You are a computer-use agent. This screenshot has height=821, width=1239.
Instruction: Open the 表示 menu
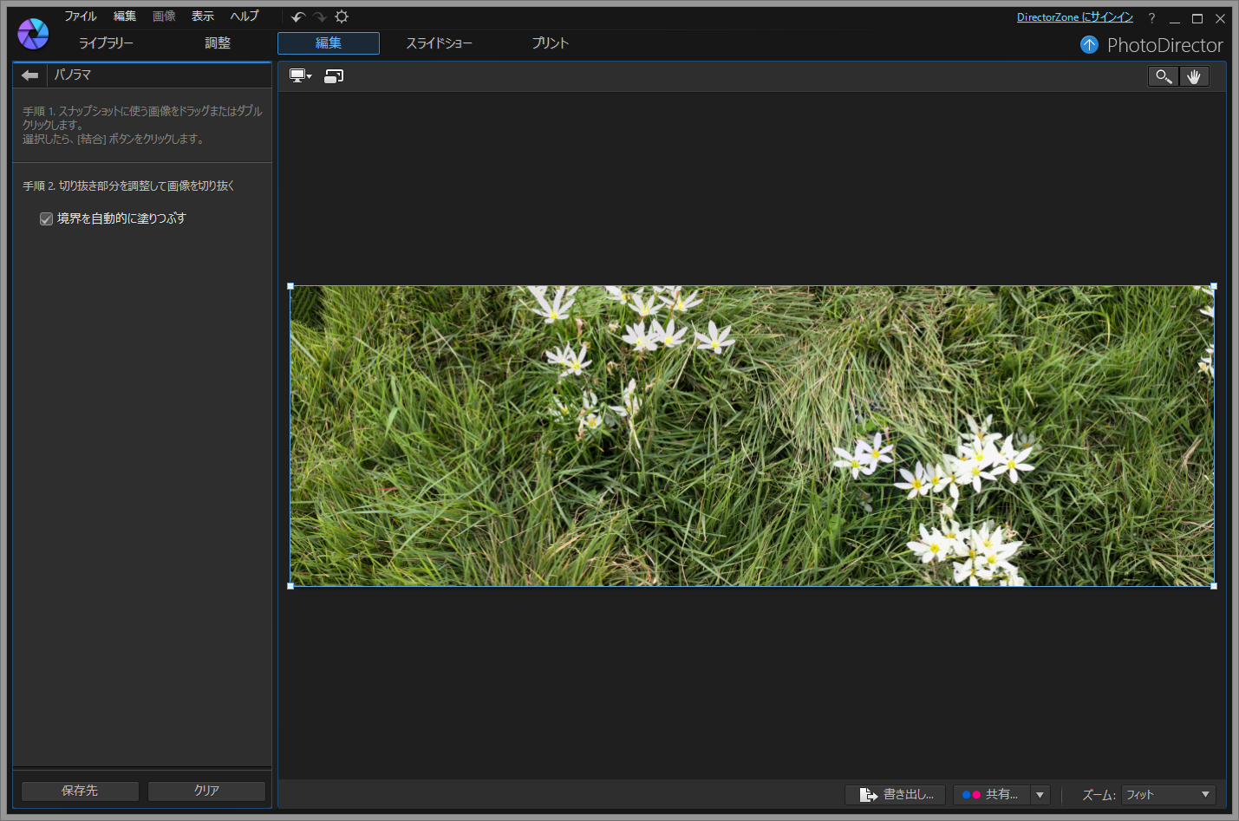[x=203, y=16]
